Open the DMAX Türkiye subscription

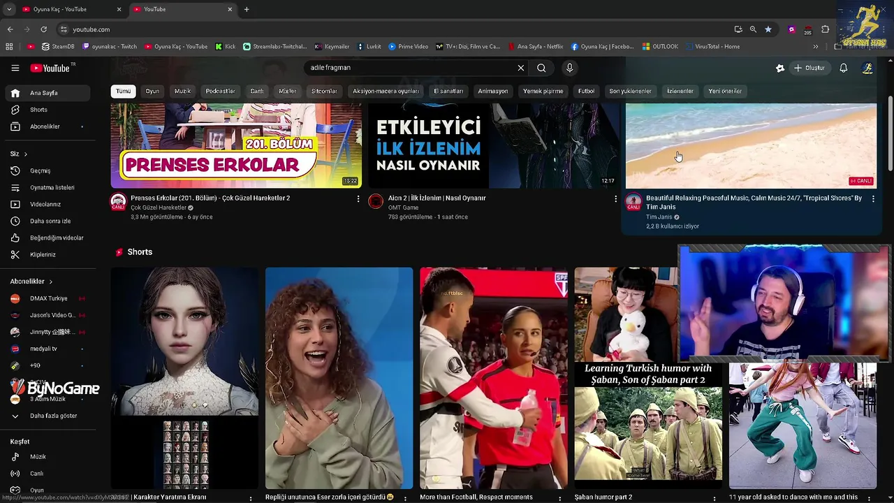point(47,298)
